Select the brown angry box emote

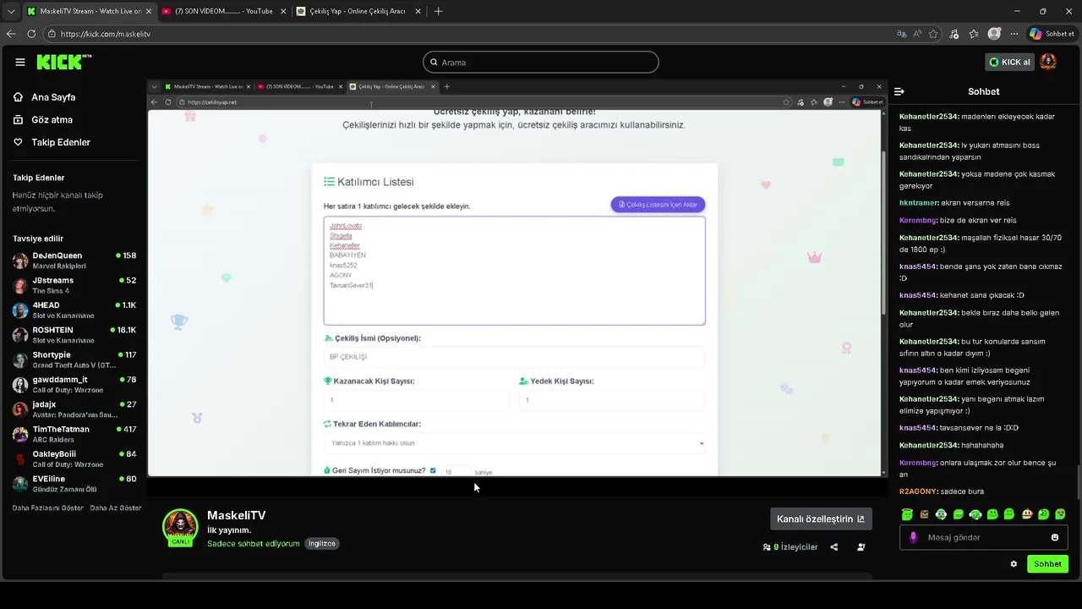pos(924,514)
